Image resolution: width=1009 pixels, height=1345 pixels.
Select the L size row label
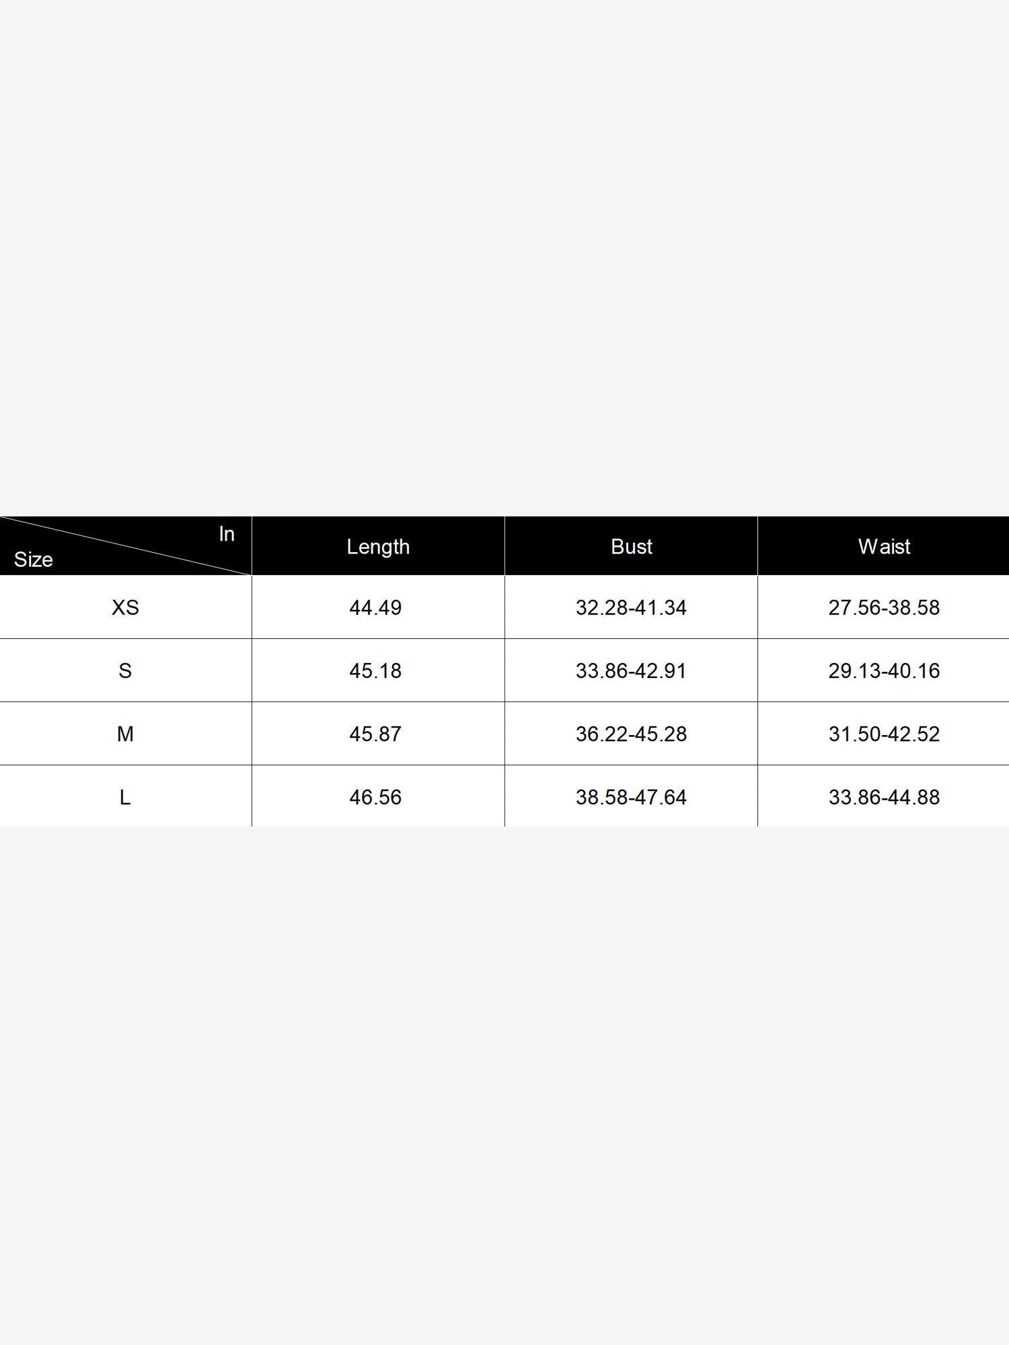(125, 797)
